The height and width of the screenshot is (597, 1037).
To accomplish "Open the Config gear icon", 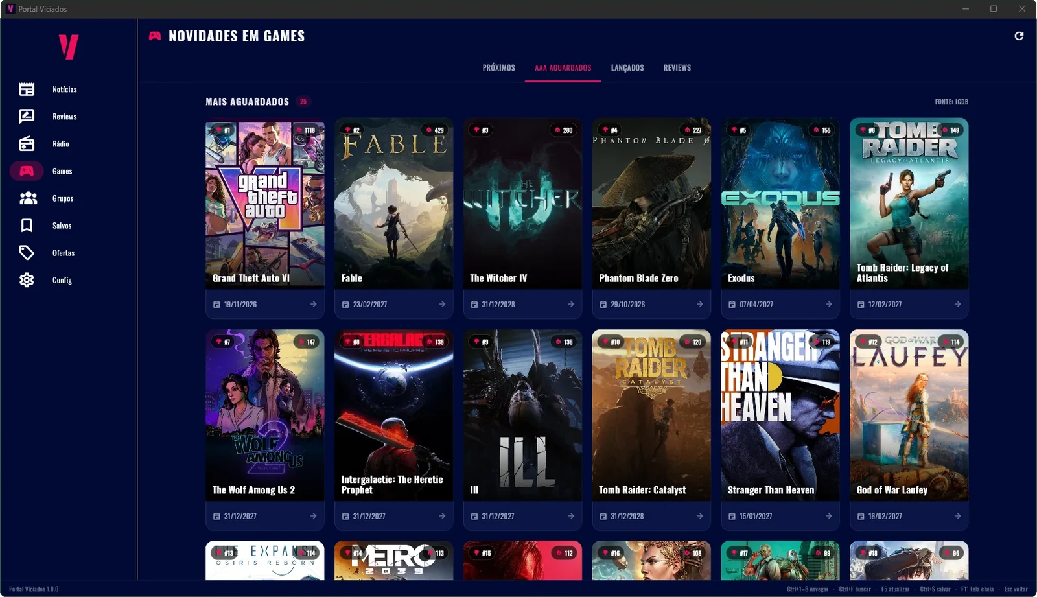I will (27, 280).
